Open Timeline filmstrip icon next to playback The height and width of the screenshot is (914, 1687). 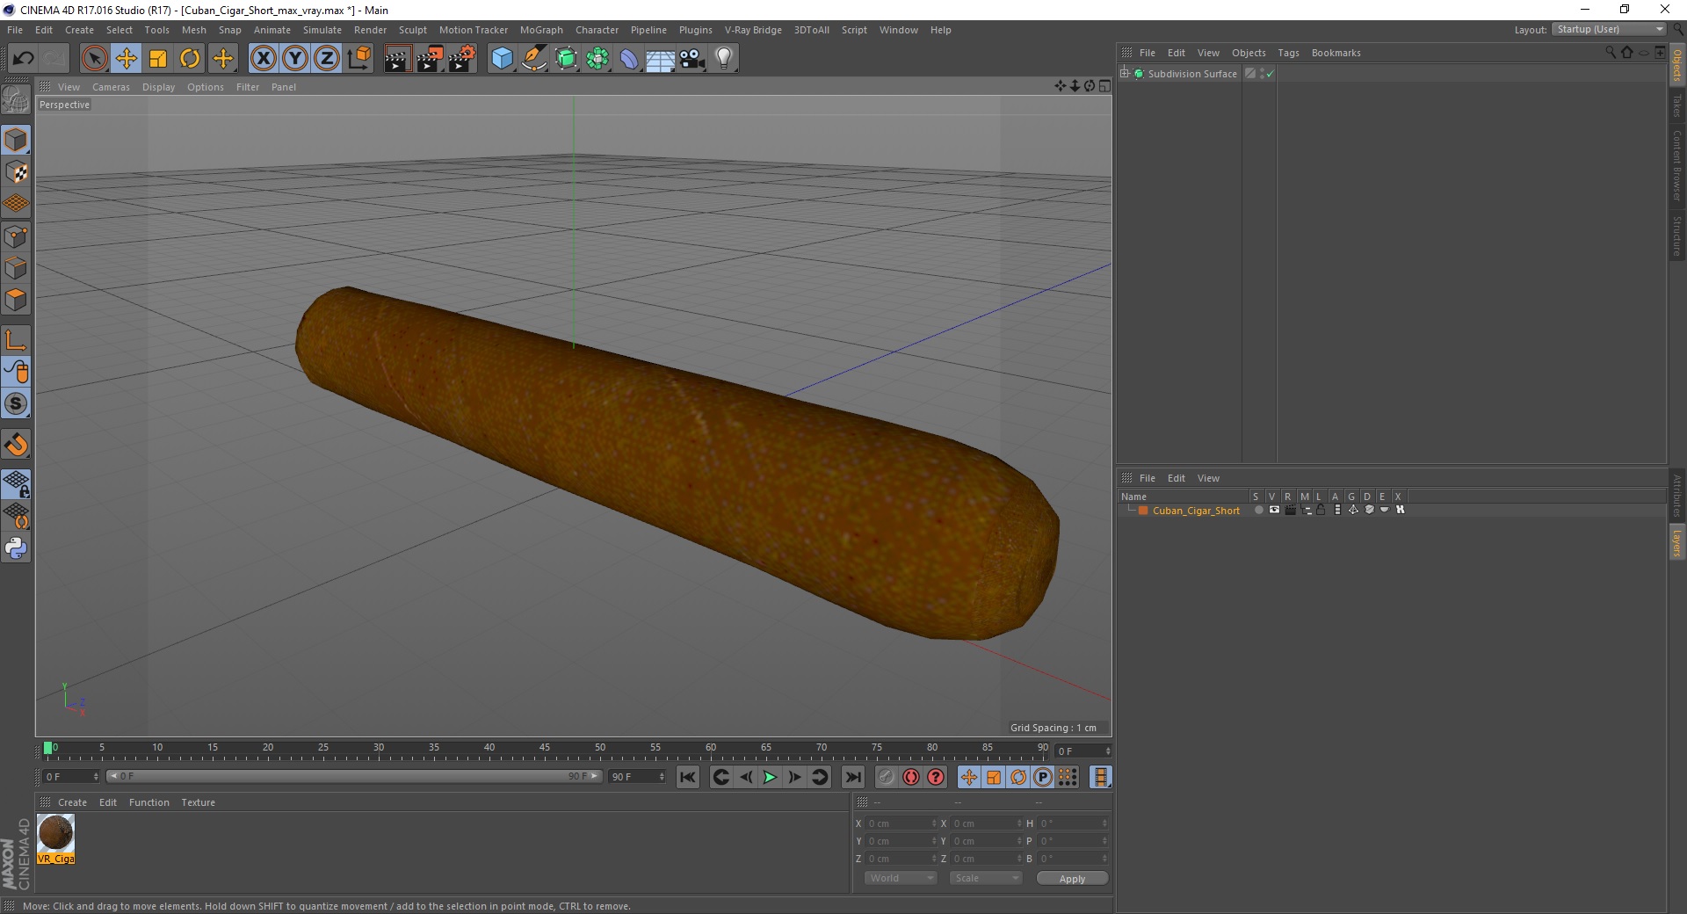(1100, 777)
